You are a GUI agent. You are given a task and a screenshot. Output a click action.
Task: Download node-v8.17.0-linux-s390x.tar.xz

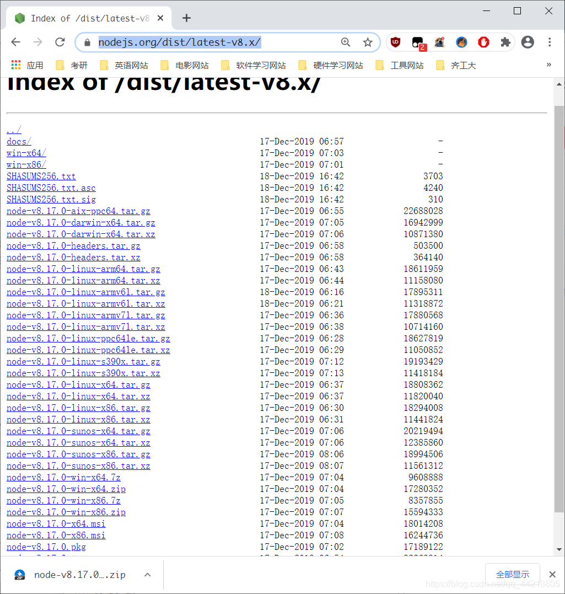click(x=83, y=373)
